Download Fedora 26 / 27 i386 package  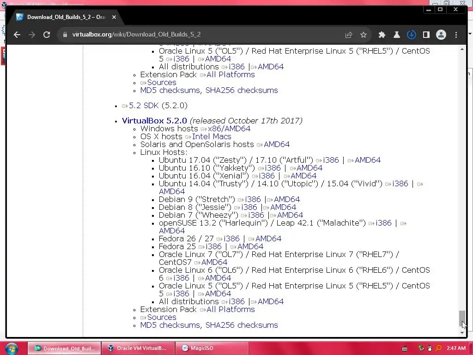232,239
